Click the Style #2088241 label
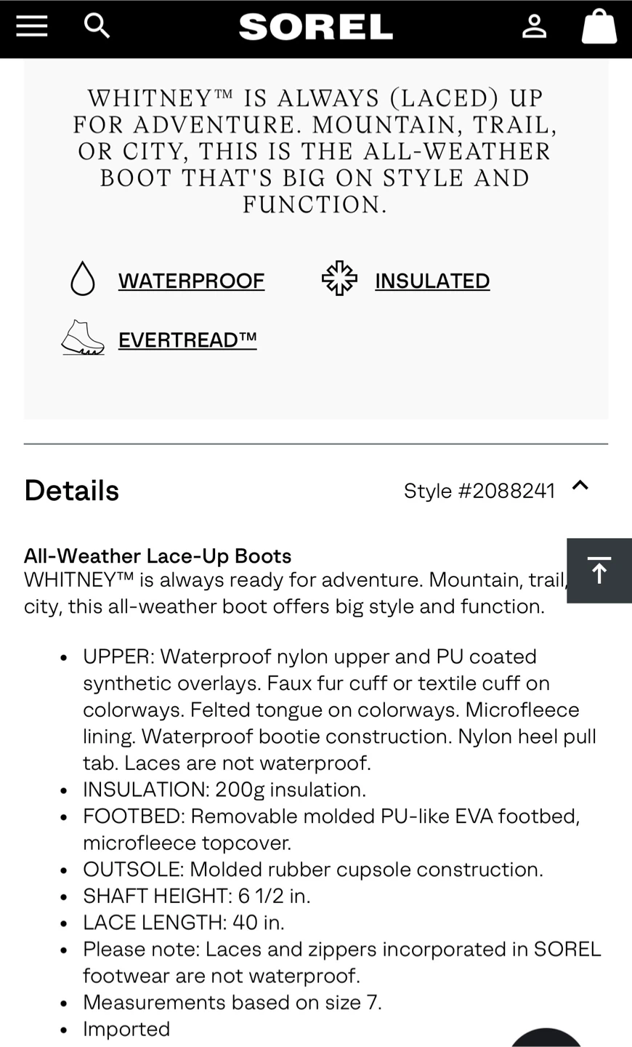This screenshot has height=1047, width=632. tap(479, 491)
